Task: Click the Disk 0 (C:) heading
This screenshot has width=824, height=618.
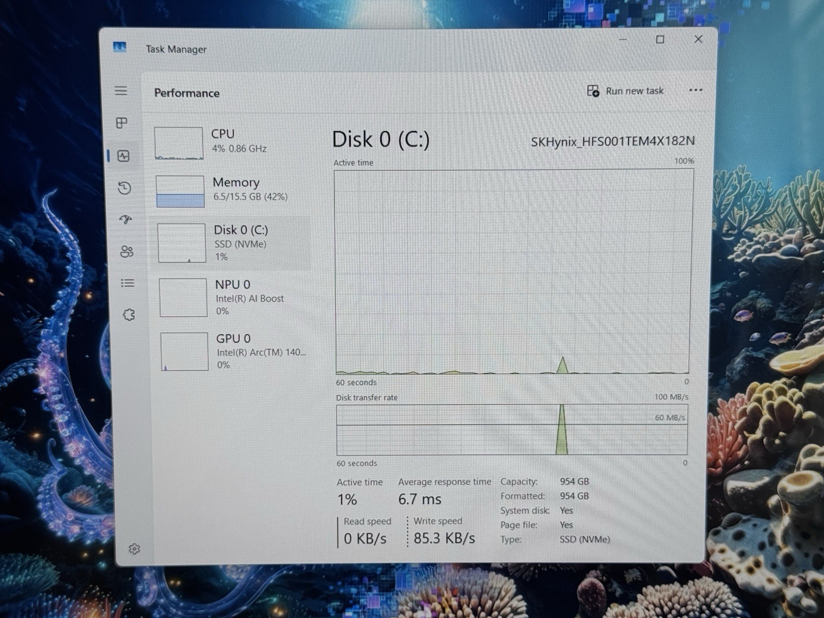Action: 381,140
